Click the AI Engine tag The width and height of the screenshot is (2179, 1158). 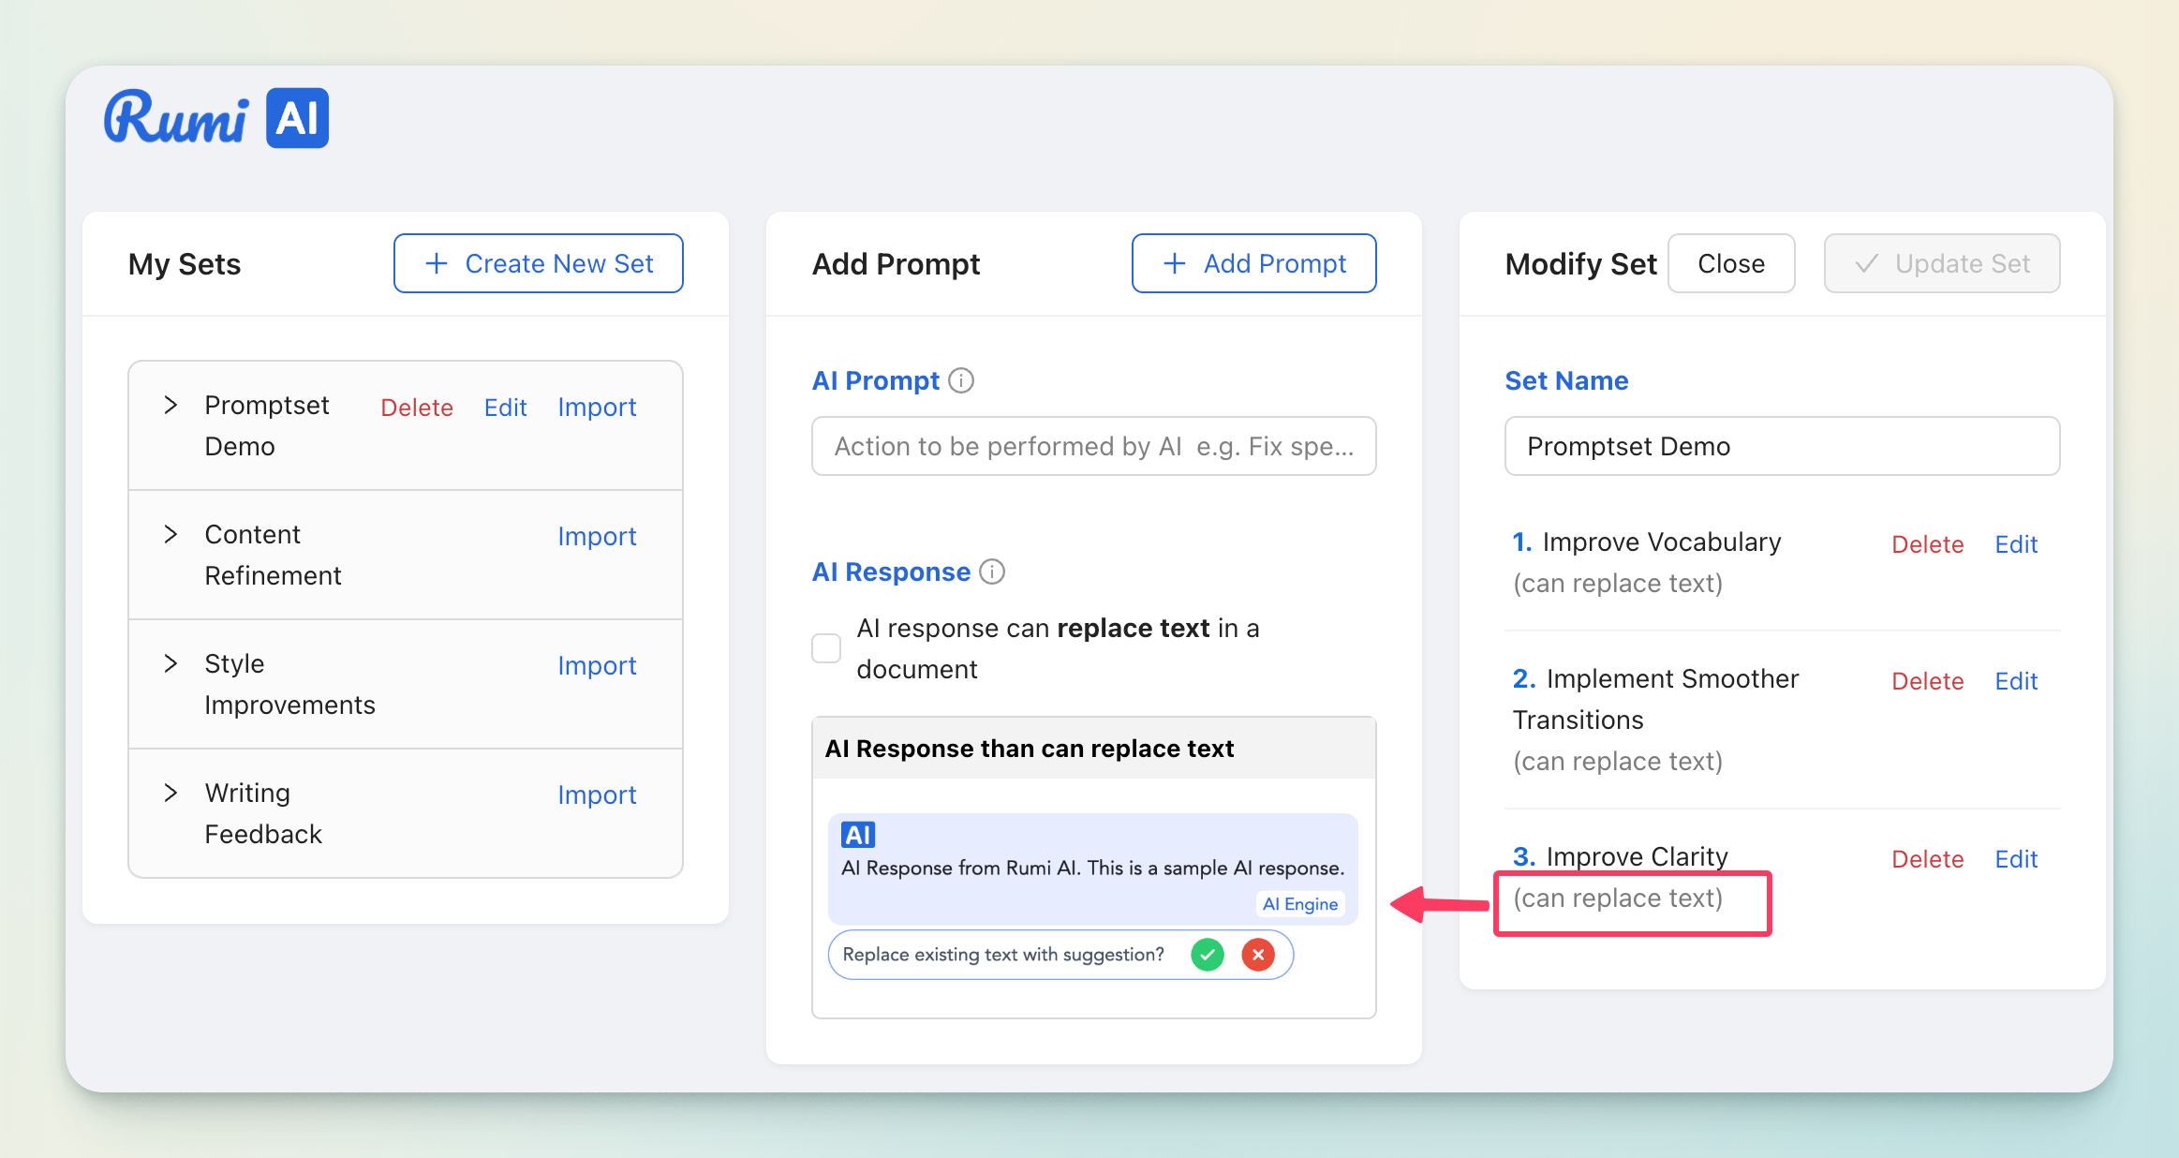click(x=1299, y=904)
